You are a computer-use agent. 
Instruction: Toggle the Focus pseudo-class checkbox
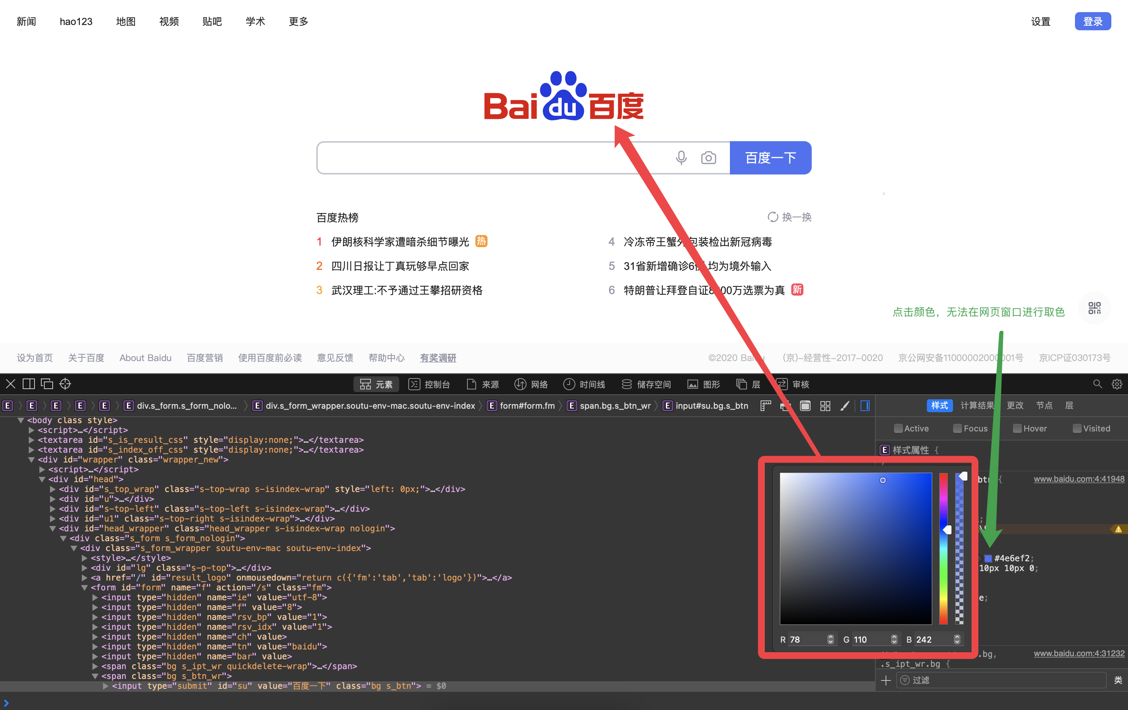[957, 428]
